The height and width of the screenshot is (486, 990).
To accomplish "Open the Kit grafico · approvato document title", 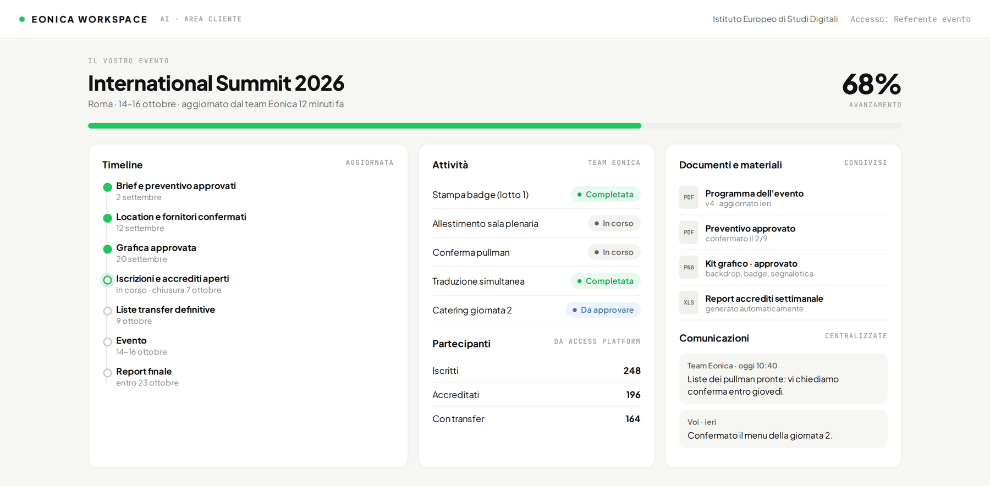I will tap(751, 264).
